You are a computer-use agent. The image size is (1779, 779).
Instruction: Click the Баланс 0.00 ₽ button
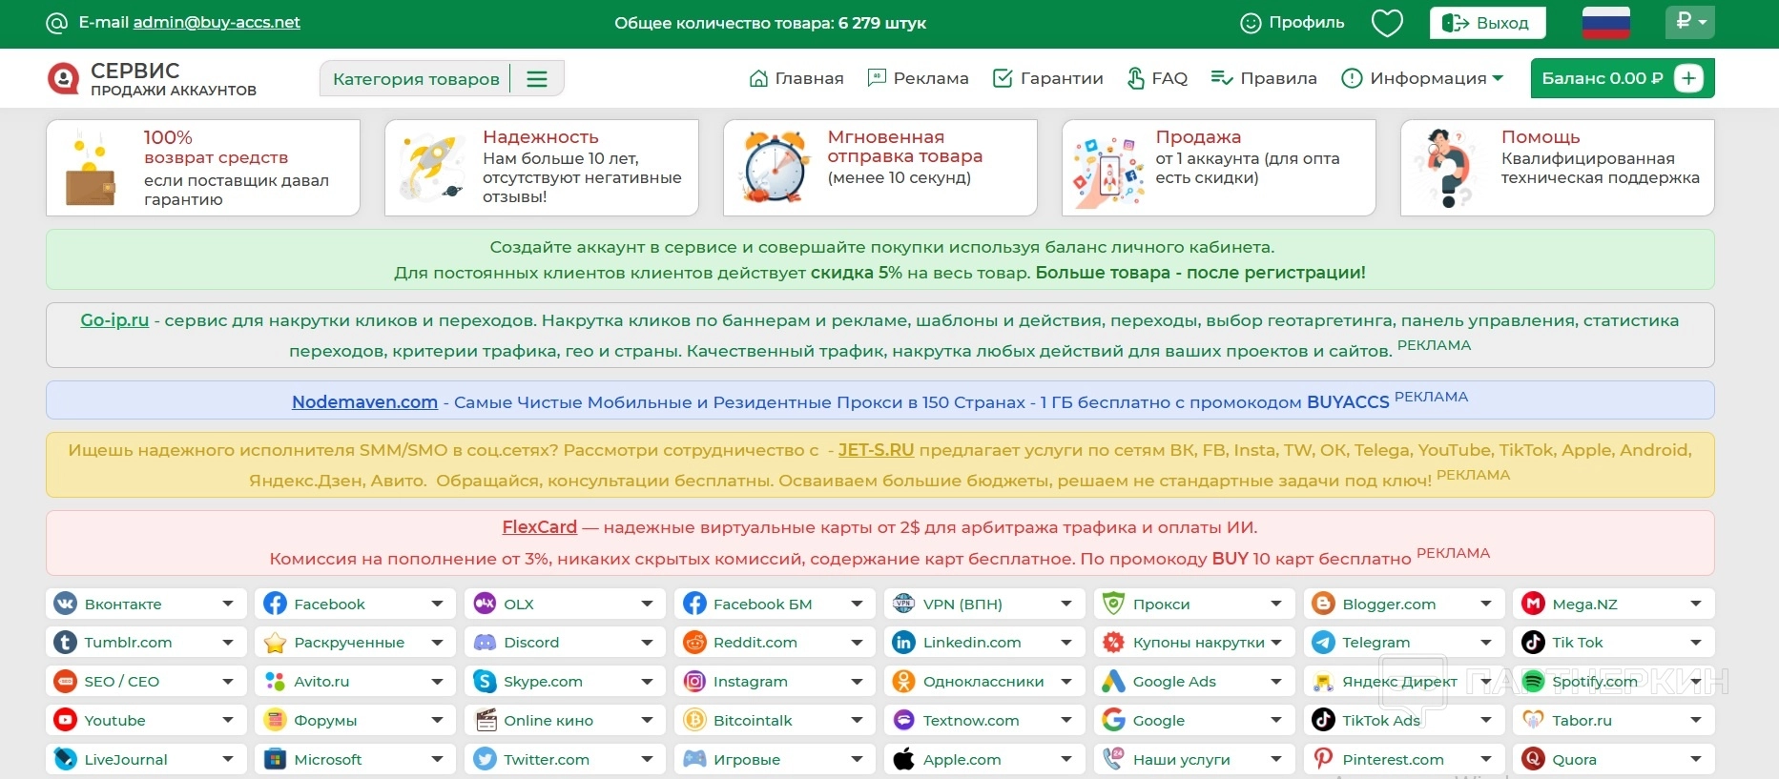click(1623, 78)
